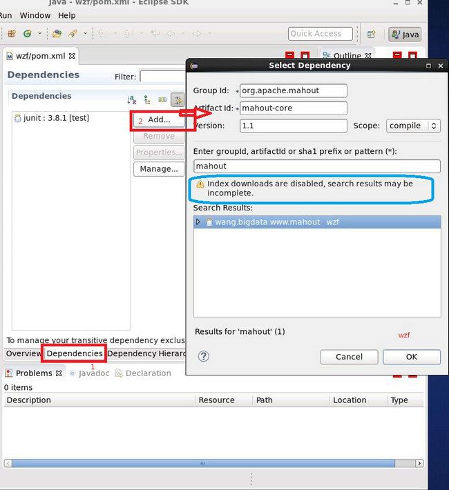The height and width of the screenshot is (490, 449).
Task: Click the Sort alphabetically icon in Dependencies
Action: 132,100
